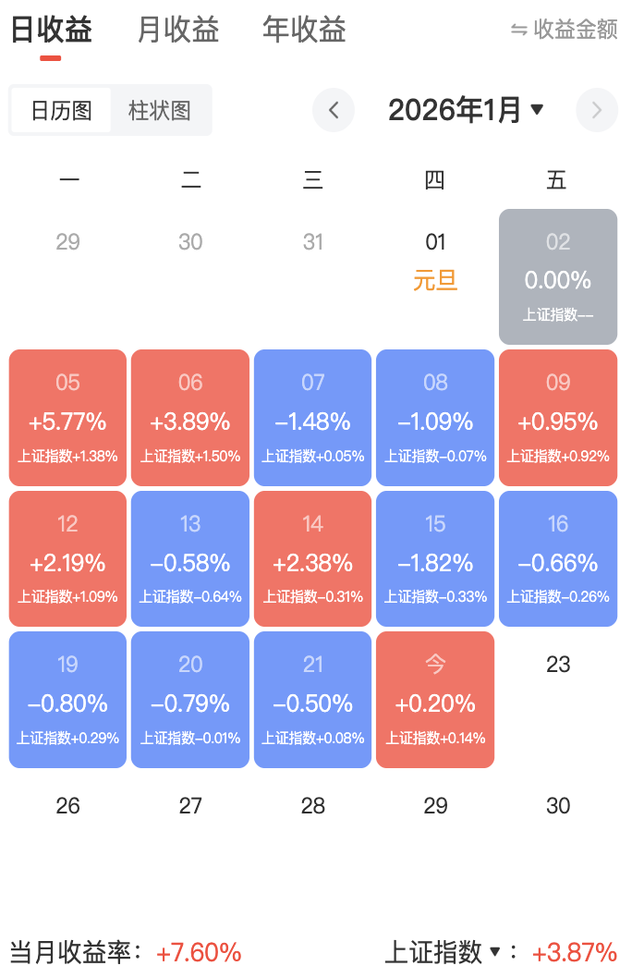Tap today's cell labeled 今

point(435,700)
